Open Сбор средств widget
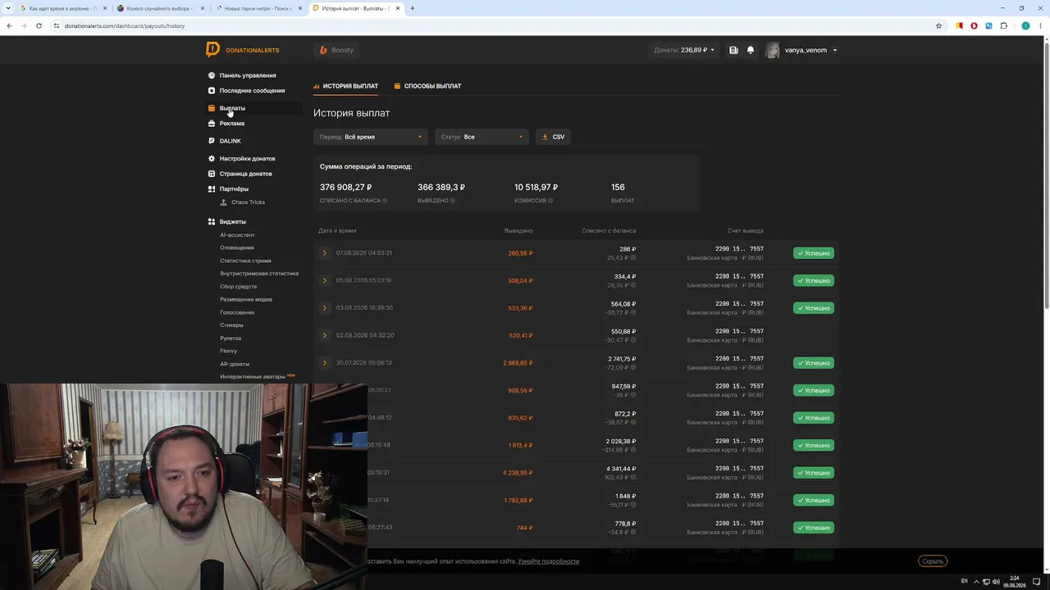Viewport: 1050px width, 590px height. [238, 287]
